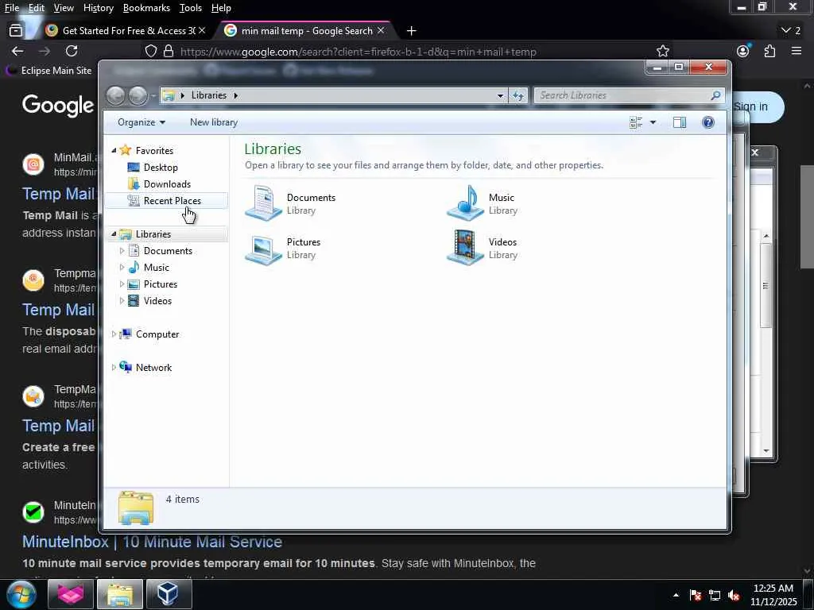Open the Firefox History menu
Image resolution: width=814 pixels, height=610 pixels.
pyautogui.click(x=98, y=8)
